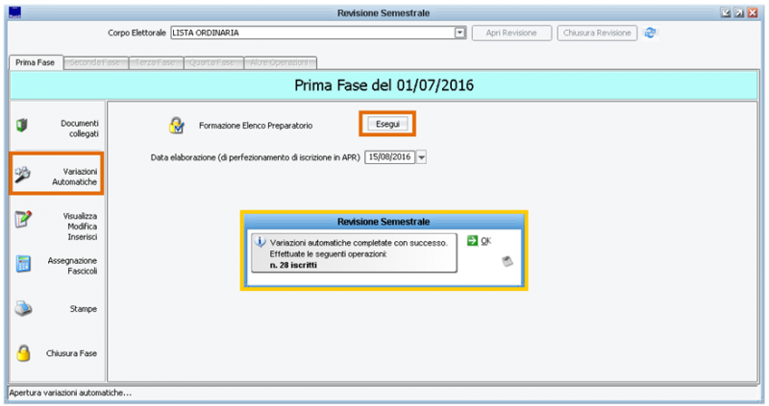Click the Formazione Elenco Preparatorio padlock icon
The height and width of the screenshot is (406, 769).
[x=177, y=126]
